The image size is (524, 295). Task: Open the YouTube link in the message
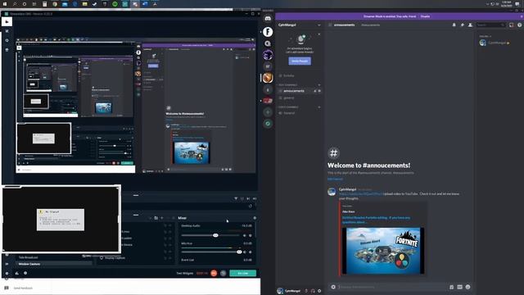(360, 193)
